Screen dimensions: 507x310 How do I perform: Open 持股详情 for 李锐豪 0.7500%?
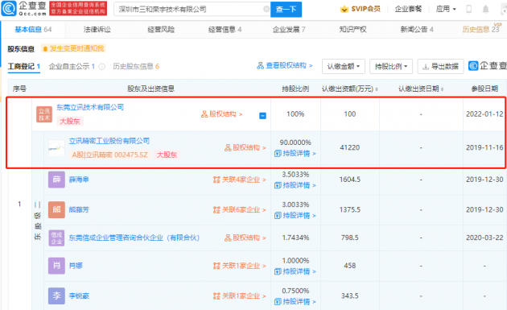tap(295, 302)
